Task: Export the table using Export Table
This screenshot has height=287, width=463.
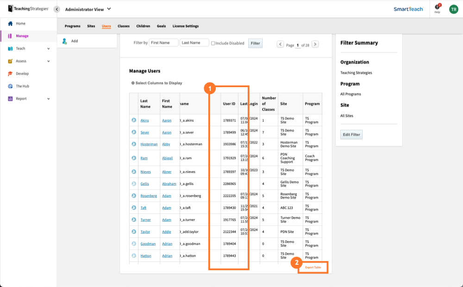Action: [x=313, y=267]
